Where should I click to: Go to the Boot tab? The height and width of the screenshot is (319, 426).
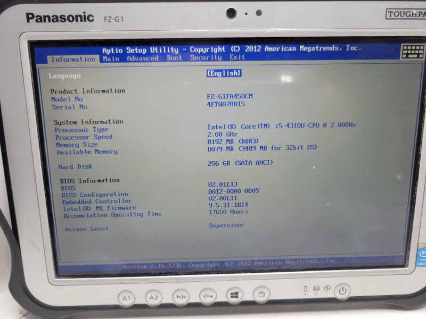coord(174,58)
